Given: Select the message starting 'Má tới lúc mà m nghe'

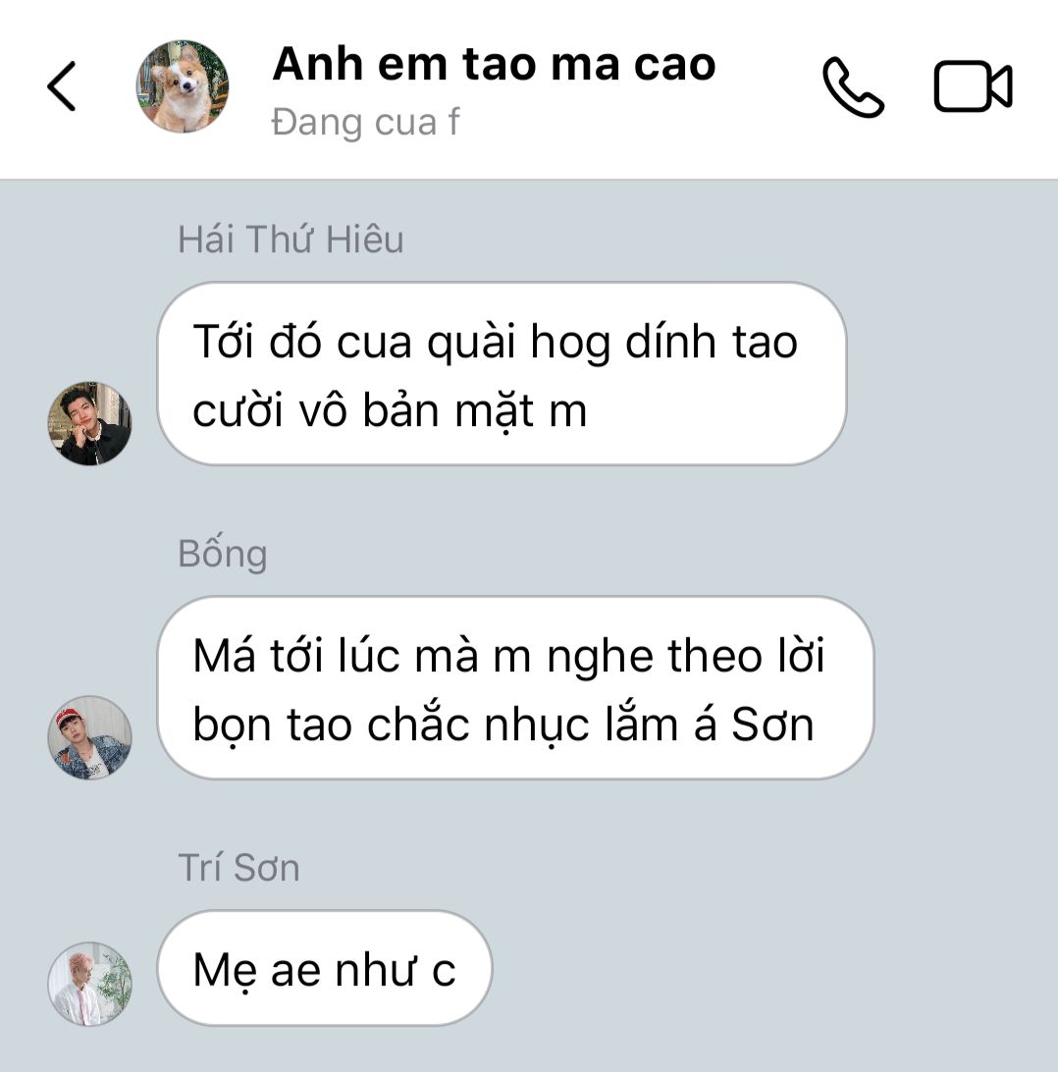Looking at the screenshot, I should point(515,688).
